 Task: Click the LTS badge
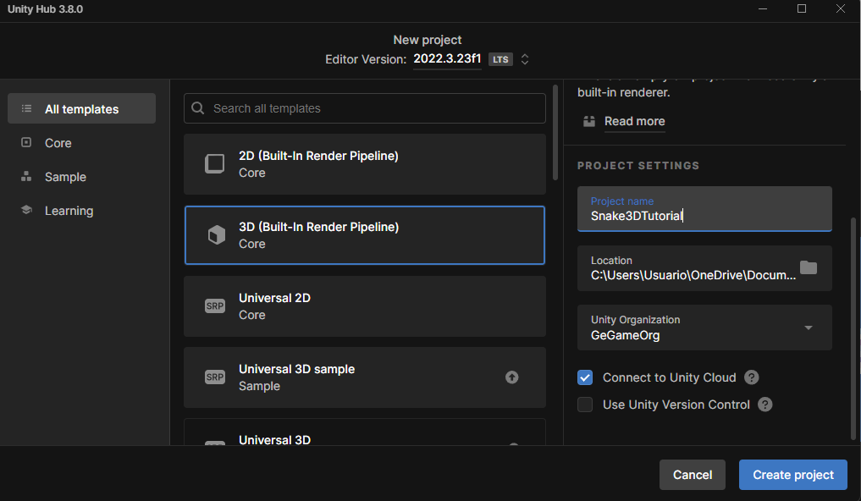point(500,59)
